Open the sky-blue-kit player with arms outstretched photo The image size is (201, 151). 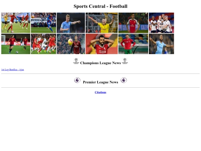click(162, 44)
